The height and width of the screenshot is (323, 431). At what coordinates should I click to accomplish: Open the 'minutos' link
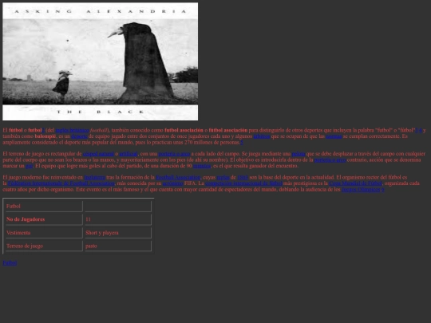[x=202, y=166]
